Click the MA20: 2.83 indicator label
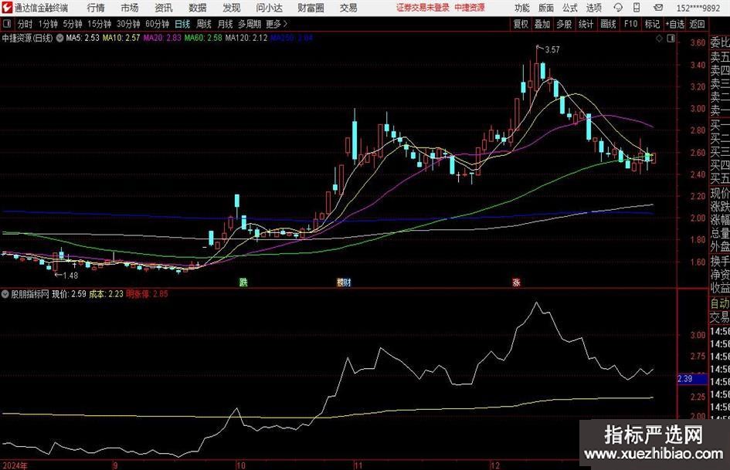730x470 pixels. [162, 38]
